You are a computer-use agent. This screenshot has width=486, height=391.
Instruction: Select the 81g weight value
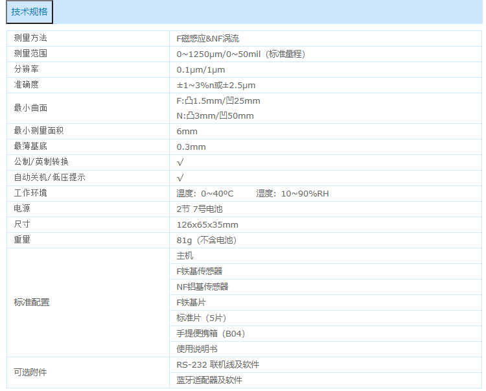pyautogui.click(x=206, y=241)
